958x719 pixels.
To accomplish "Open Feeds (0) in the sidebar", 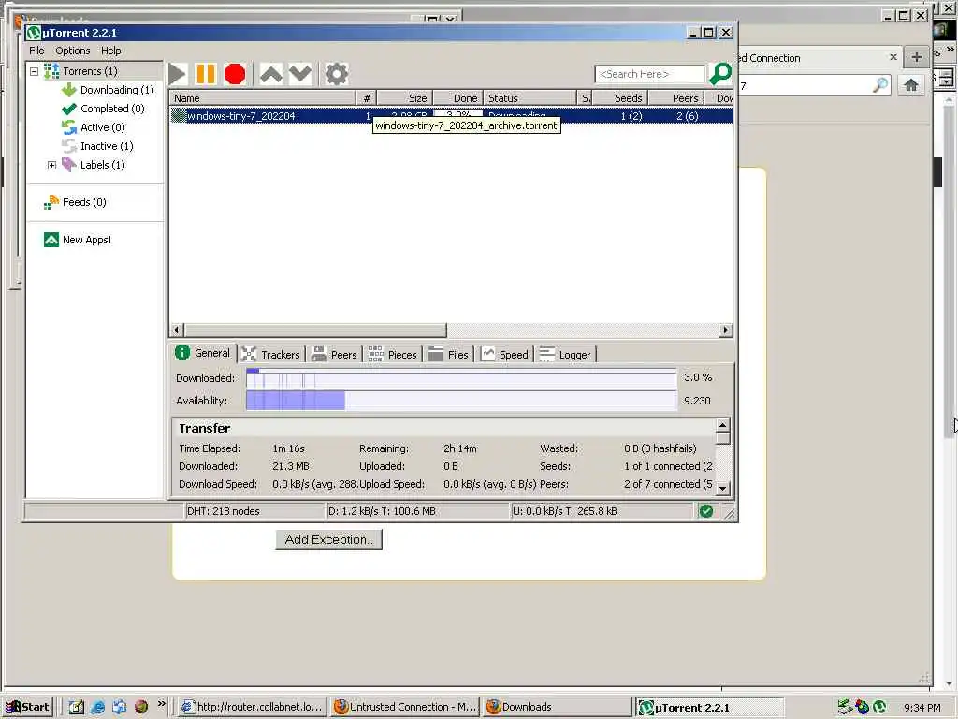I will pyautogui.click(x=84, y=202).
